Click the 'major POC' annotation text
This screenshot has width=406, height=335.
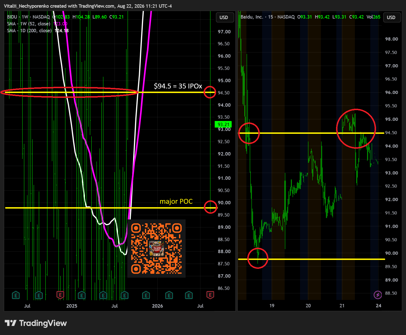(176, 201)
